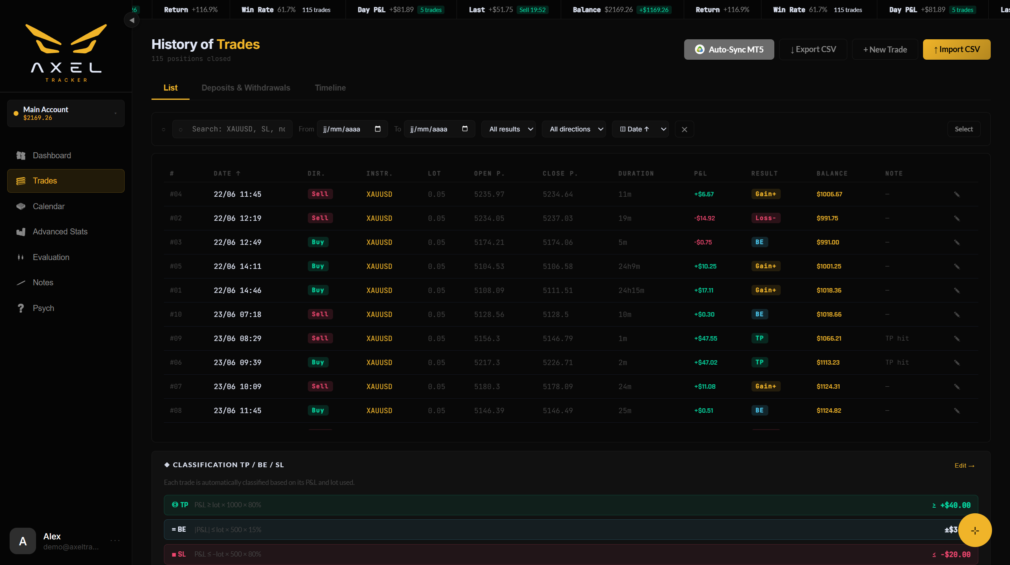Open the To date calendar picker icon
Image resolution: width=1010 pixels, height=565 pixels.
click(465, 129)
